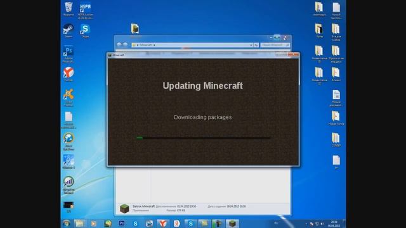The image size is (406, 228).
Task: Open the 'Все для майна' desktop folder
Action: pos(336,32)
